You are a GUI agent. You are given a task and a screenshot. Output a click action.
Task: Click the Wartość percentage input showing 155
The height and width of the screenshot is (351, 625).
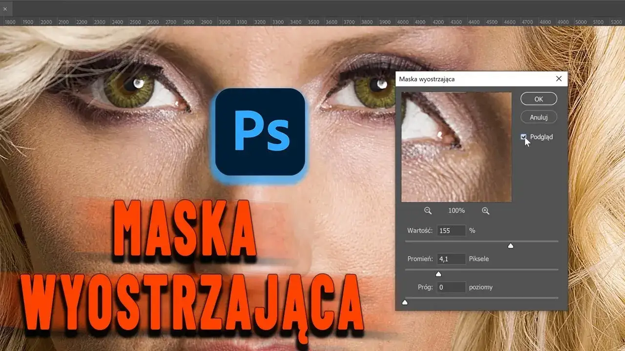pyautogui.click(x=451, y=230)
